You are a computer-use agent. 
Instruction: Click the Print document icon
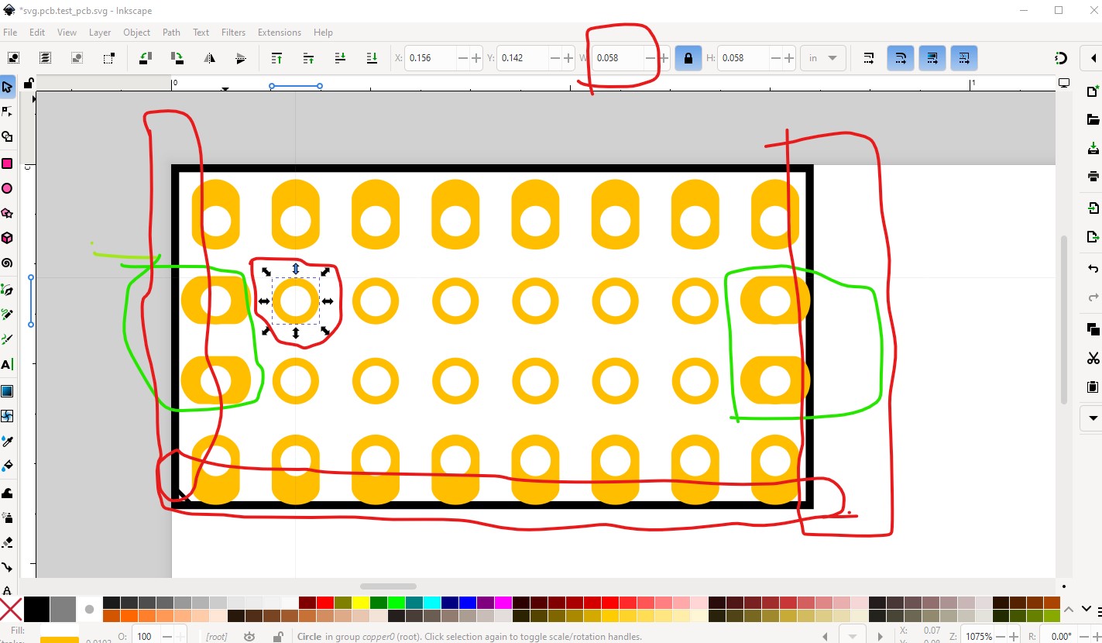pos(1093,175)
